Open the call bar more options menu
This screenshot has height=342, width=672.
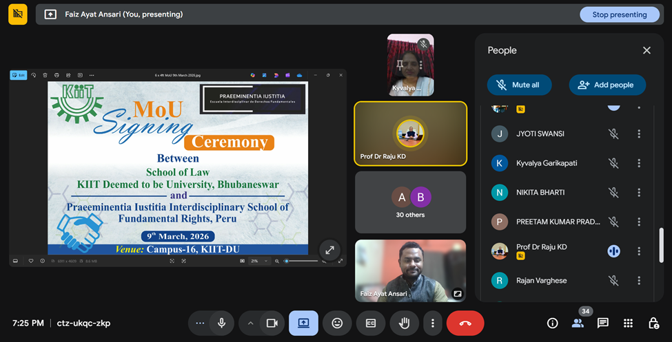(433, 323)
